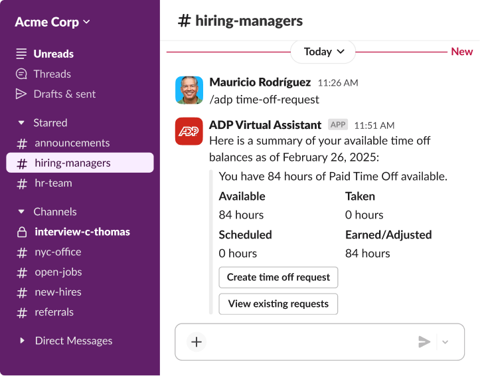Click the Channels section label
Viewport: 480px width, 376px height.
[x=55, y=211]
